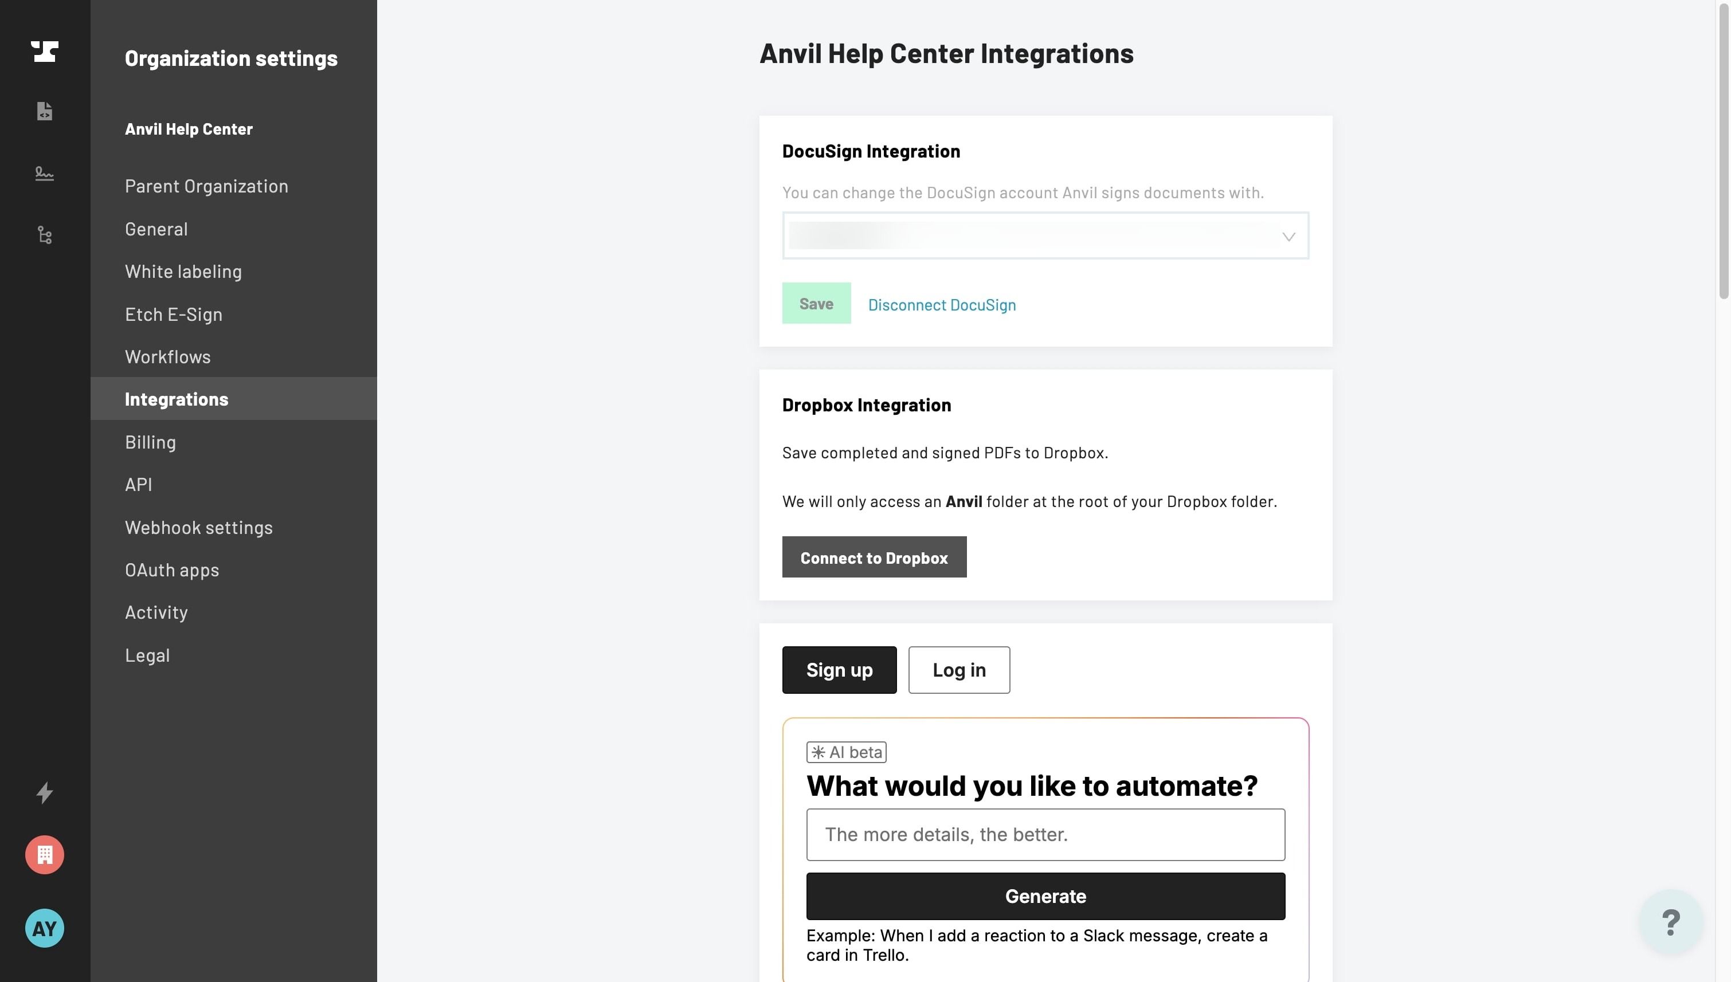The image size is (1731, 982).
Task: Click the Generate button
Action: [1045, 896]
